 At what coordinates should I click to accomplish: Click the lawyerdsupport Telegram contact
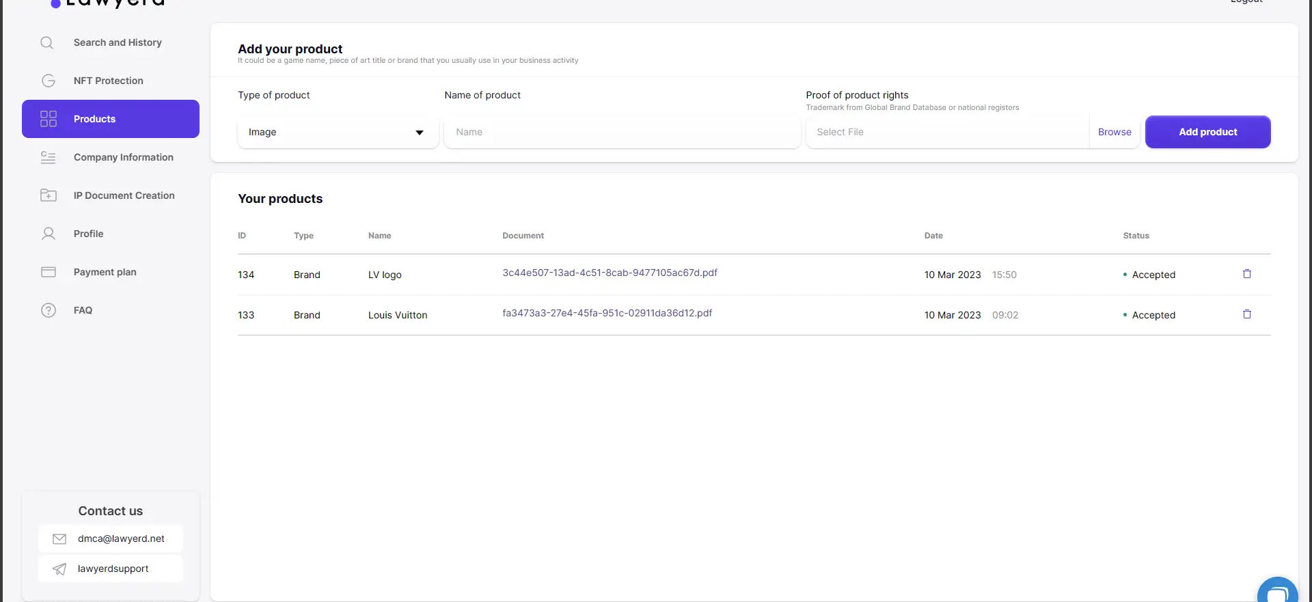click(x=113, y=569)
